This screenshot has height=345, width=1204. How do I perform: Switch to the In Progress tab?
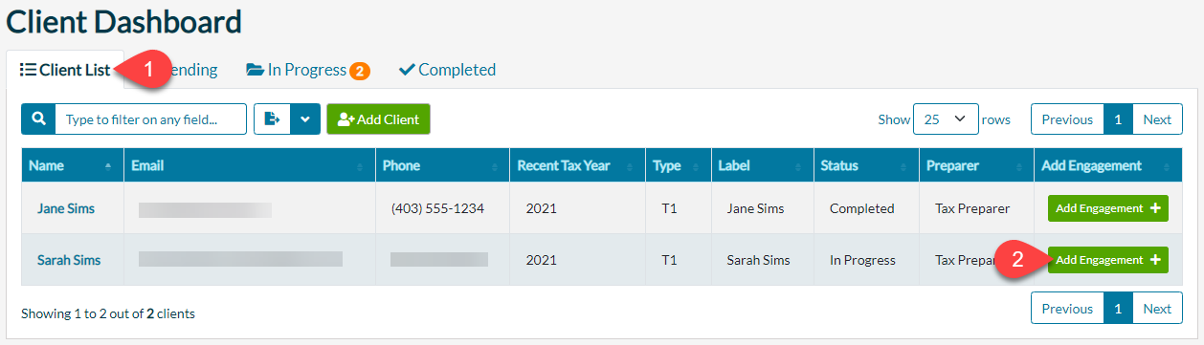coord(307,70)
